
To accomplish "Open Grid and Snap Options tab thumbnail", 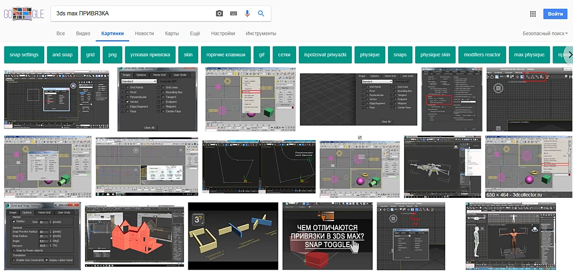I will point(42,236).
